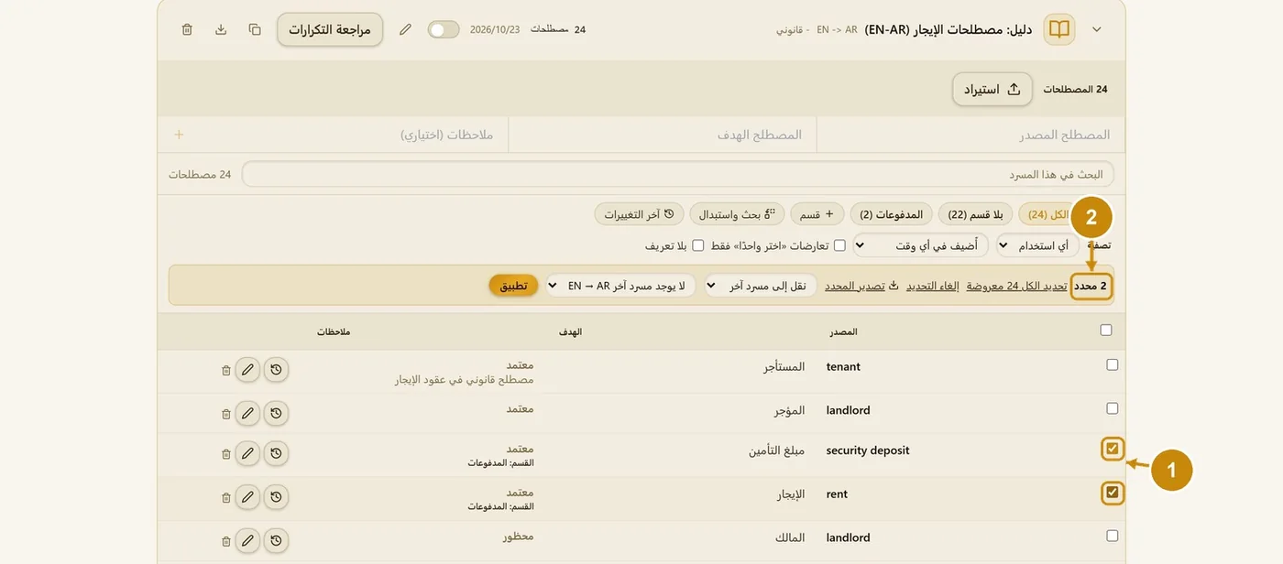Screen dimensions: 1283x564
Task: Check the landlord المالك row checkbox
Action: pos(1113,536)
